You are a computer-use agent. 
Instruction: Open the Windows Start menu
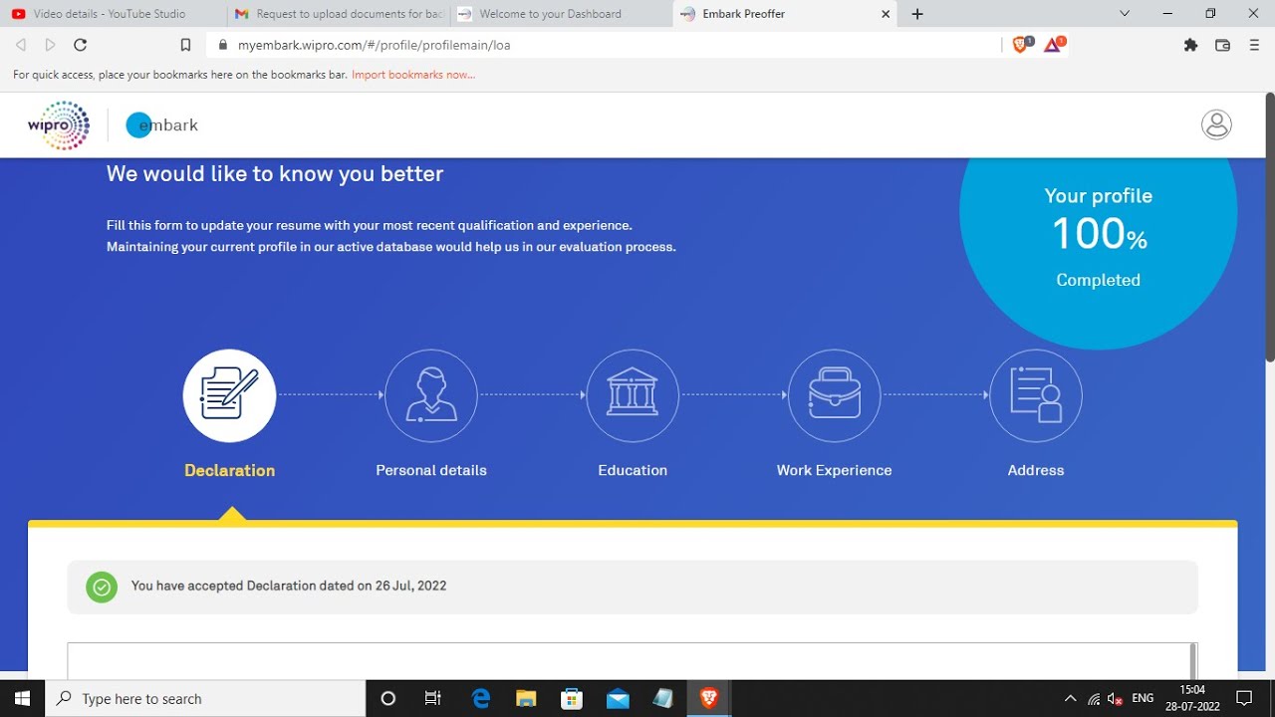click(22, 699)
